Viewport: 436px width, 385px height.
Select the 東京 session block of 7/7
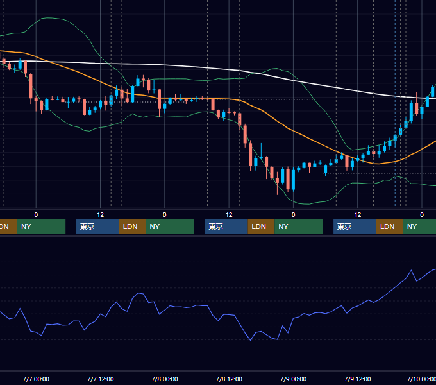click(x=97, y=227)
